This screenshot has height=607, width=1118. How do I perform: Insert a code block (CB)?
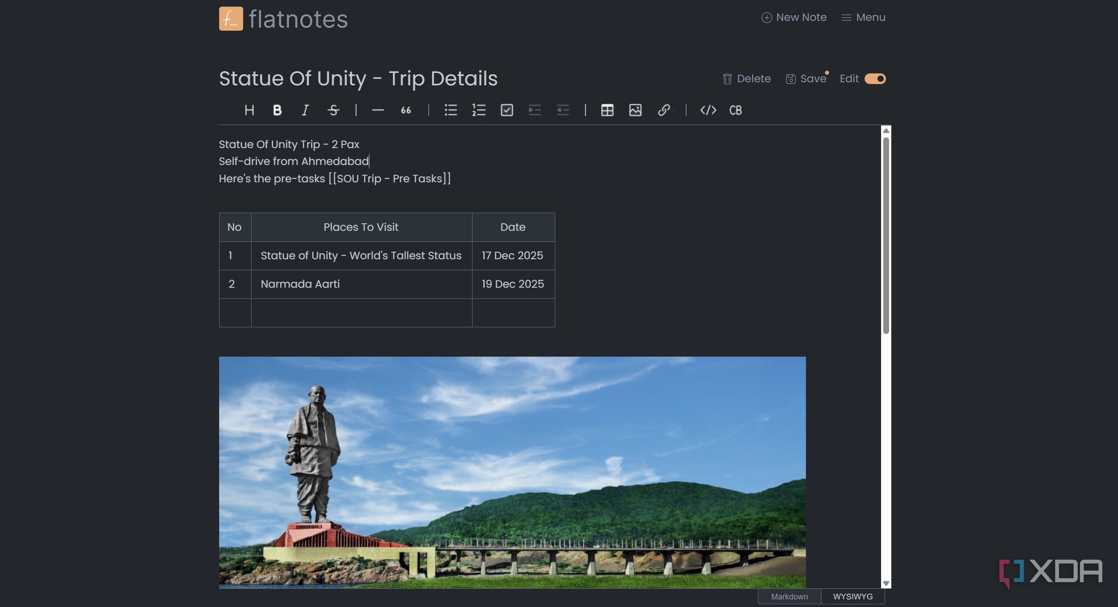[x=736, y=110]
